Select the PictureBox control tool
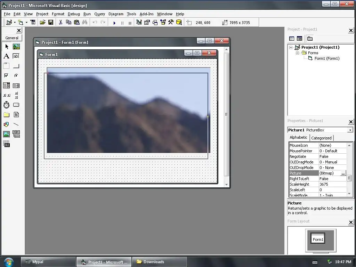Screen dimensions: 356x267 point(16,47)
